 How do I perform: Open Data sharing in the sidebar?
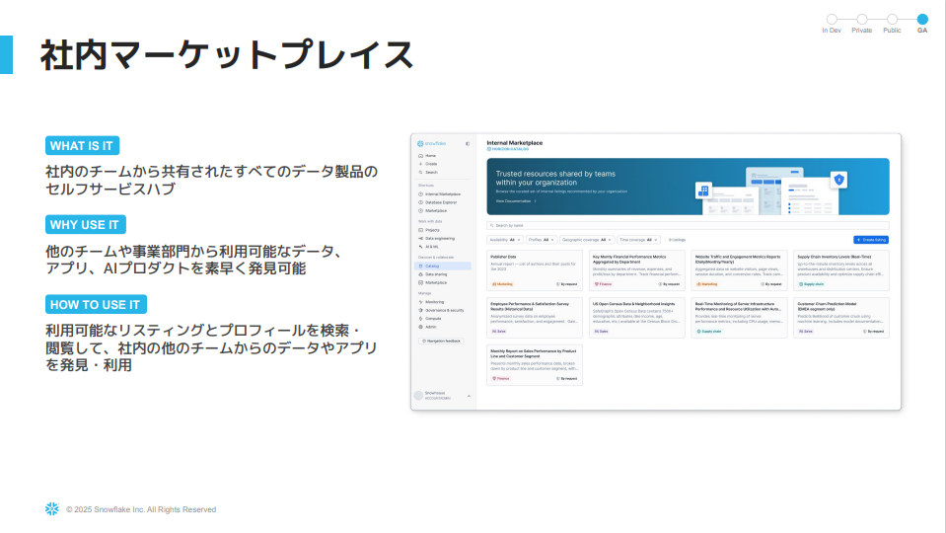(x=433, y=274)
